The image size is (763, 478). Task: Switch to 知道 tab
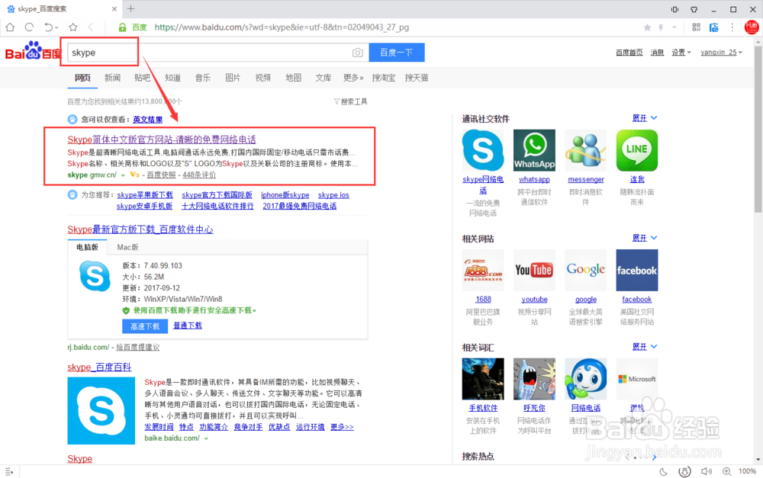point(172,78)
